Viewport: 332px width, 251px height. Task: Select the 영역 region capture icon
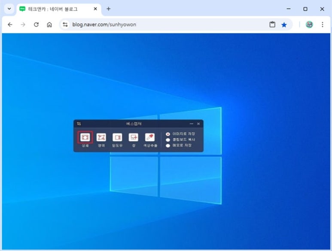point(101,137)
